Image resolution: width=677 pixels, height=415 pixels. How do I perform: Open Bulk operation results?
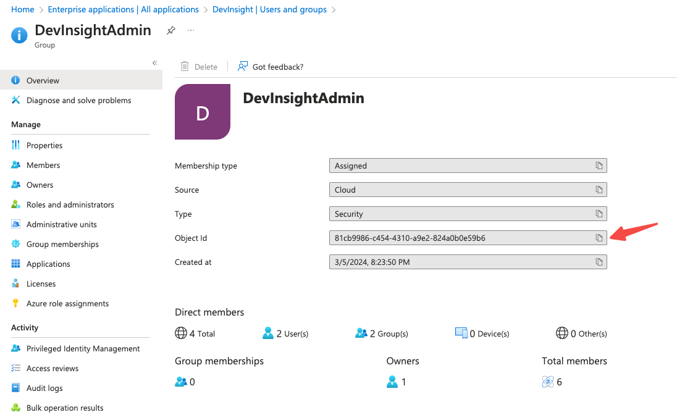[64, 408]
